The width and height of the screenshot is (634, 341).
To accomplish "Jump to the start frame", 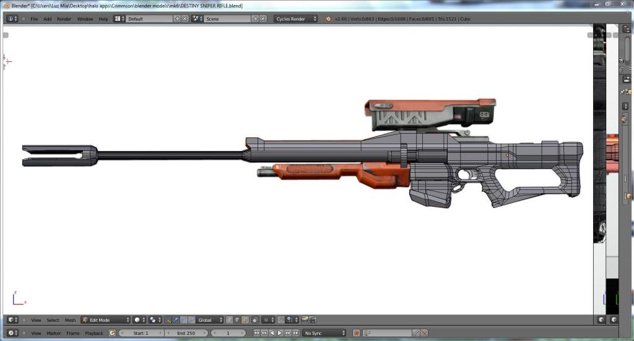I will (x=256, y=333).
